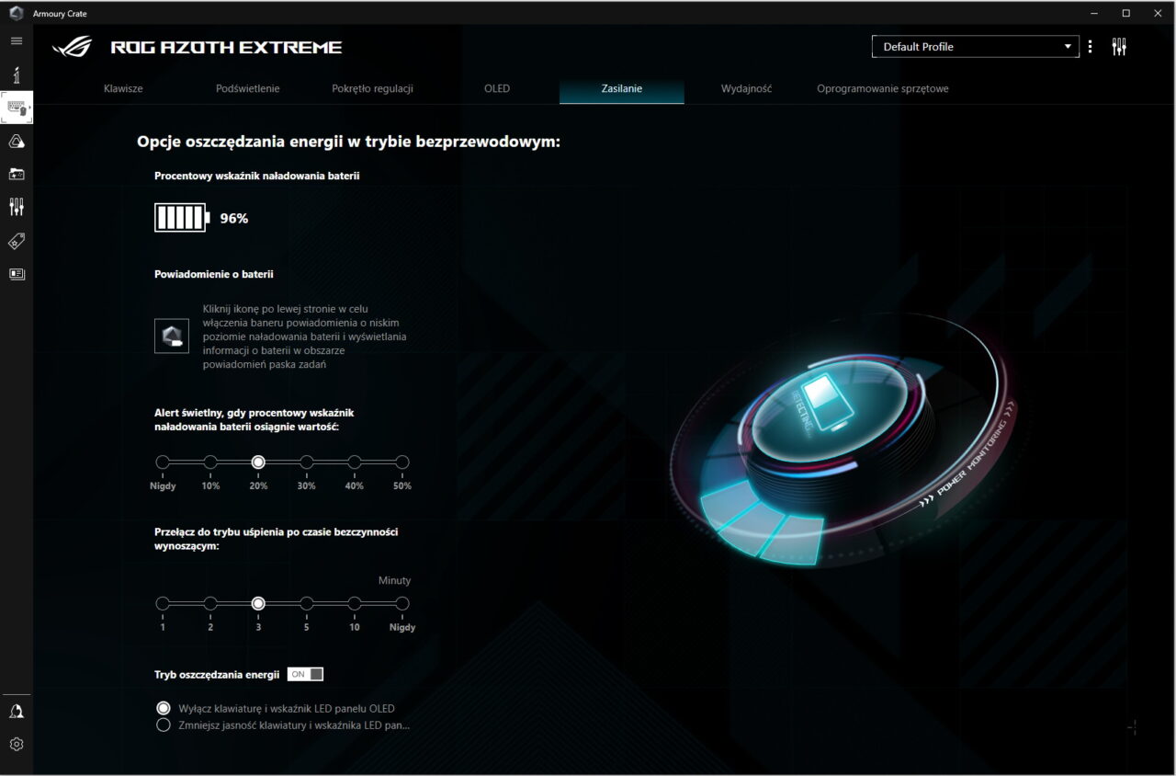
Task: Set sleep timeout slider to 10 minutes
Action: (x=355, y=604)
